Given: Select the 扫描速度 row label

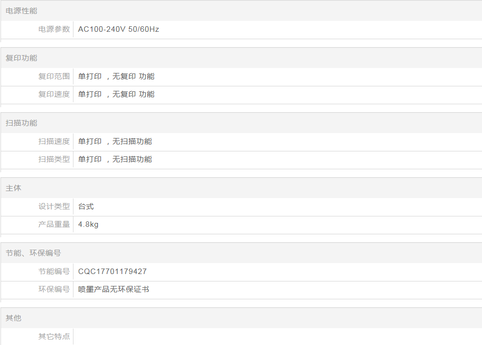Looking at the screenshot, I should 54,141.
